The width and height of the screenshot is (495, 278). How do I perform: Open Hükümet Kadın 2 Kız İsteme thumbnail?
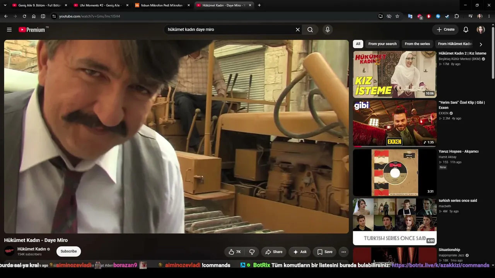point(394,75)
